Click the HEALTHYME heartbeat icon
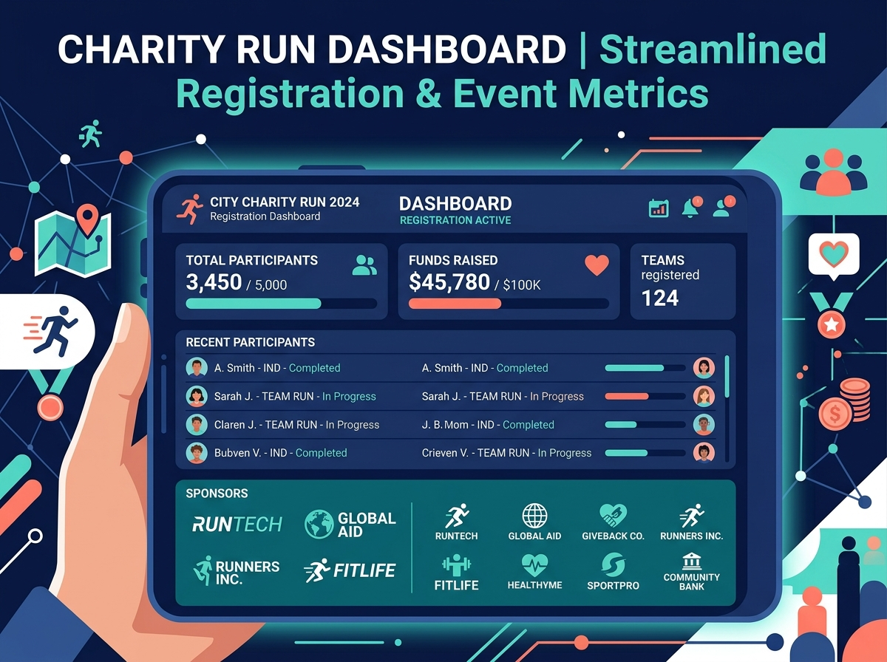Screen dimensions: 887x662 coord(534,566)
